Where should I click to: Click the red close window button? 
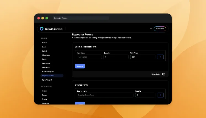tap(39, 18)
